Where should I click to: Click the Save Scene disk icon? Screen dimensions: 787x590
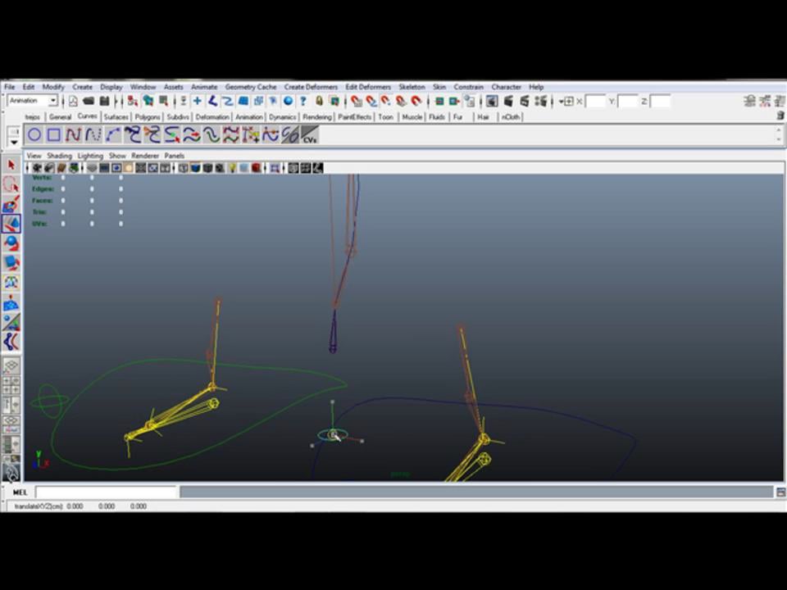[x=104, y=102]
